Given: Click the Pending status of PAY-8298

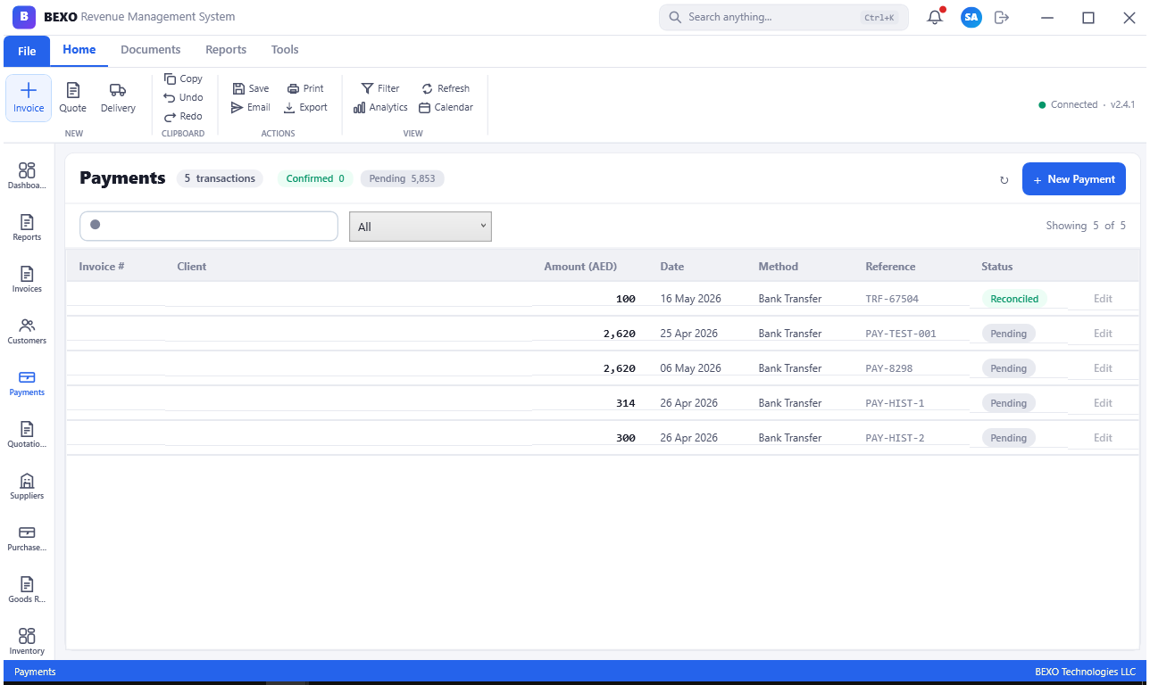Looking at the screenshot, I should click(x=1009, y=368).
